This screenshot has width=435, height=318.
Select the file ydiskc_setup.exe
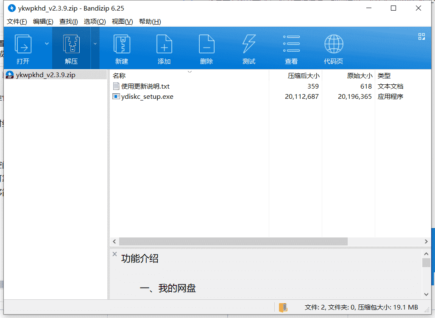pyautogui.click(x=147, y=97)
